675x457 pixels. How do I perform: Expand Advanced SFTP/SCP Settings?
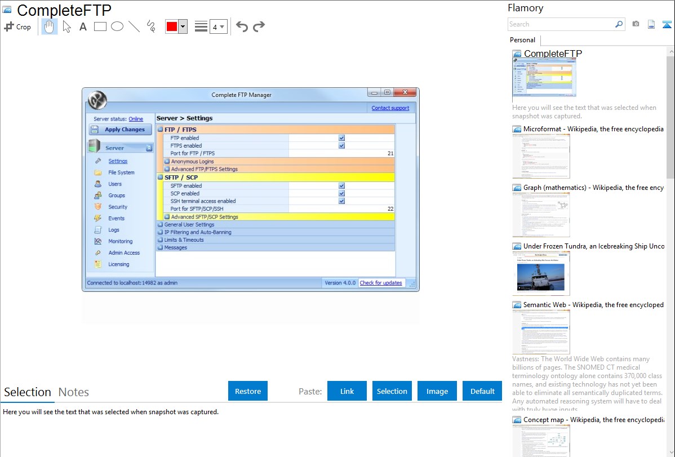coord(167,217)
